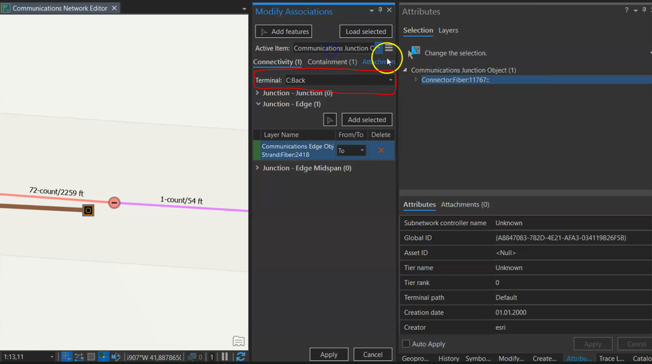Click Cancel in the Modify Associations pane
Screen dimensions: 652x364
click(x=373, y=354)
